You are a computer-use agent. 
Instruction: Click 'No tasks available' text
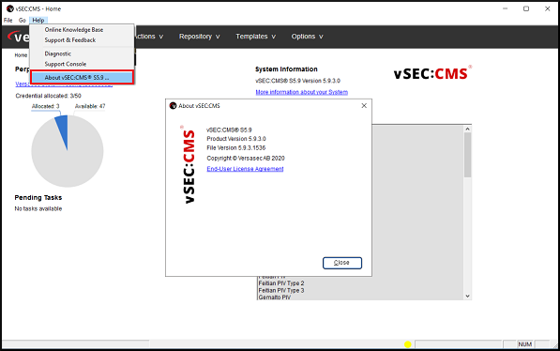[x=38, y=208]
